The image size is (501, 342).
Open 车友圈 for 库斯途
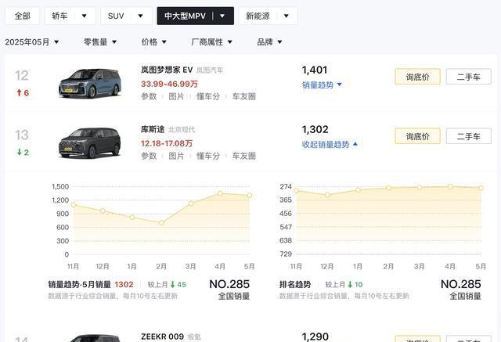click(x=243, y=156)
